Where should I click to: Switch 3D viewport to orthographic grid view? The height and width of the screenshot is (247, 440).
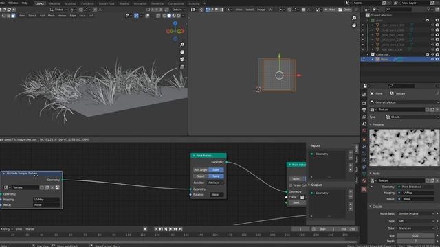coord(182,67)
